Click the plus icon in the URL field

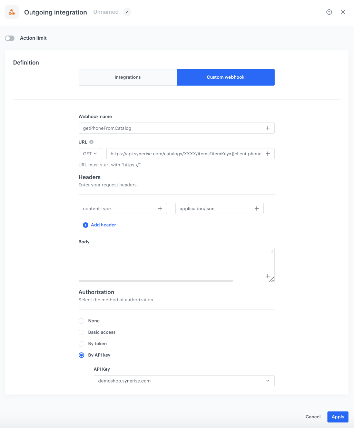268,154
